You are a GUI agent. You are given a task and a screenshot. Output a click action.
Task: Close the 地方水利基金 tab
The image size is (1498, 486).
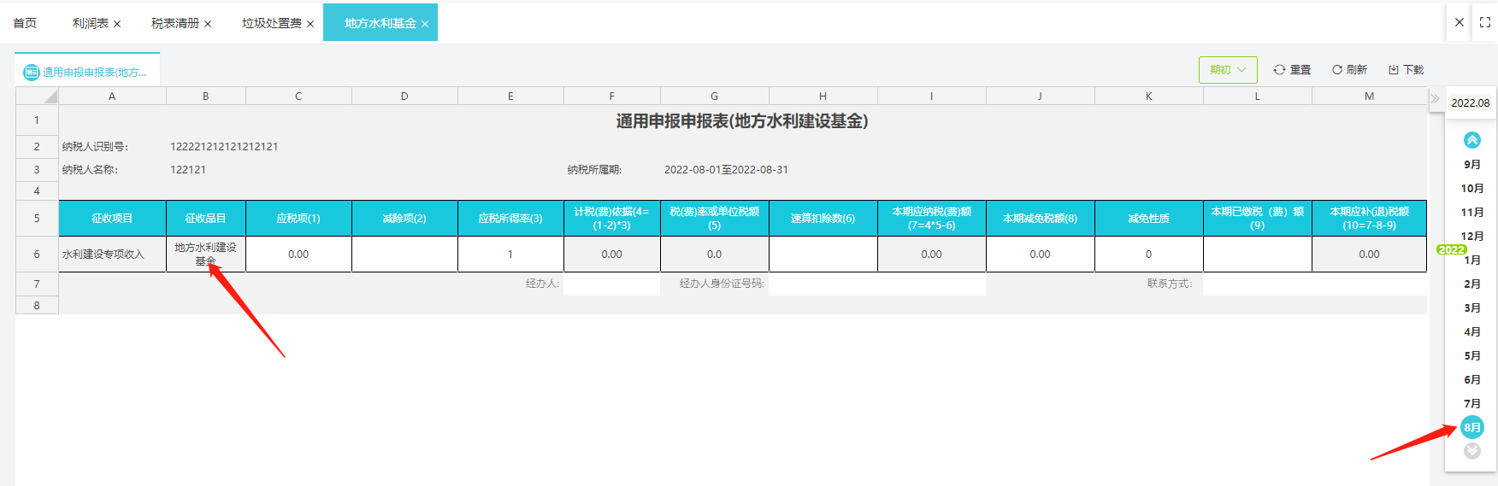425,24
